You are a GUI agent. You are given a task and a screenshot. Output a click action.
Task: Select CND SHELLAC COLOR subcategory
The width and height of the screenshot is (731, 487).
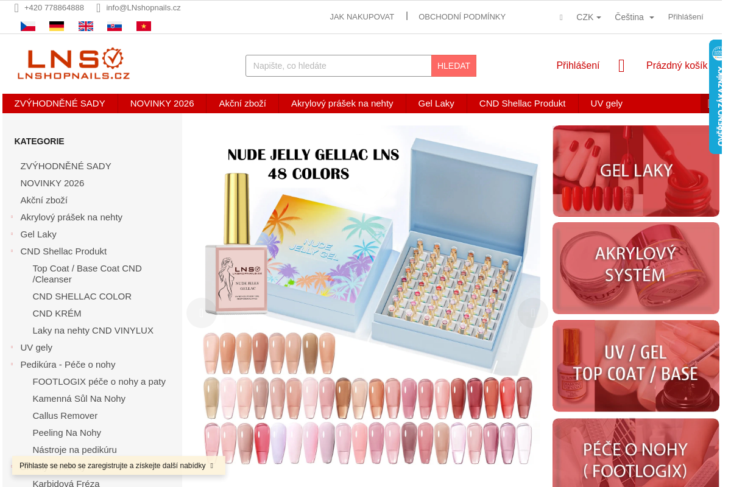(x=82, y=296)
